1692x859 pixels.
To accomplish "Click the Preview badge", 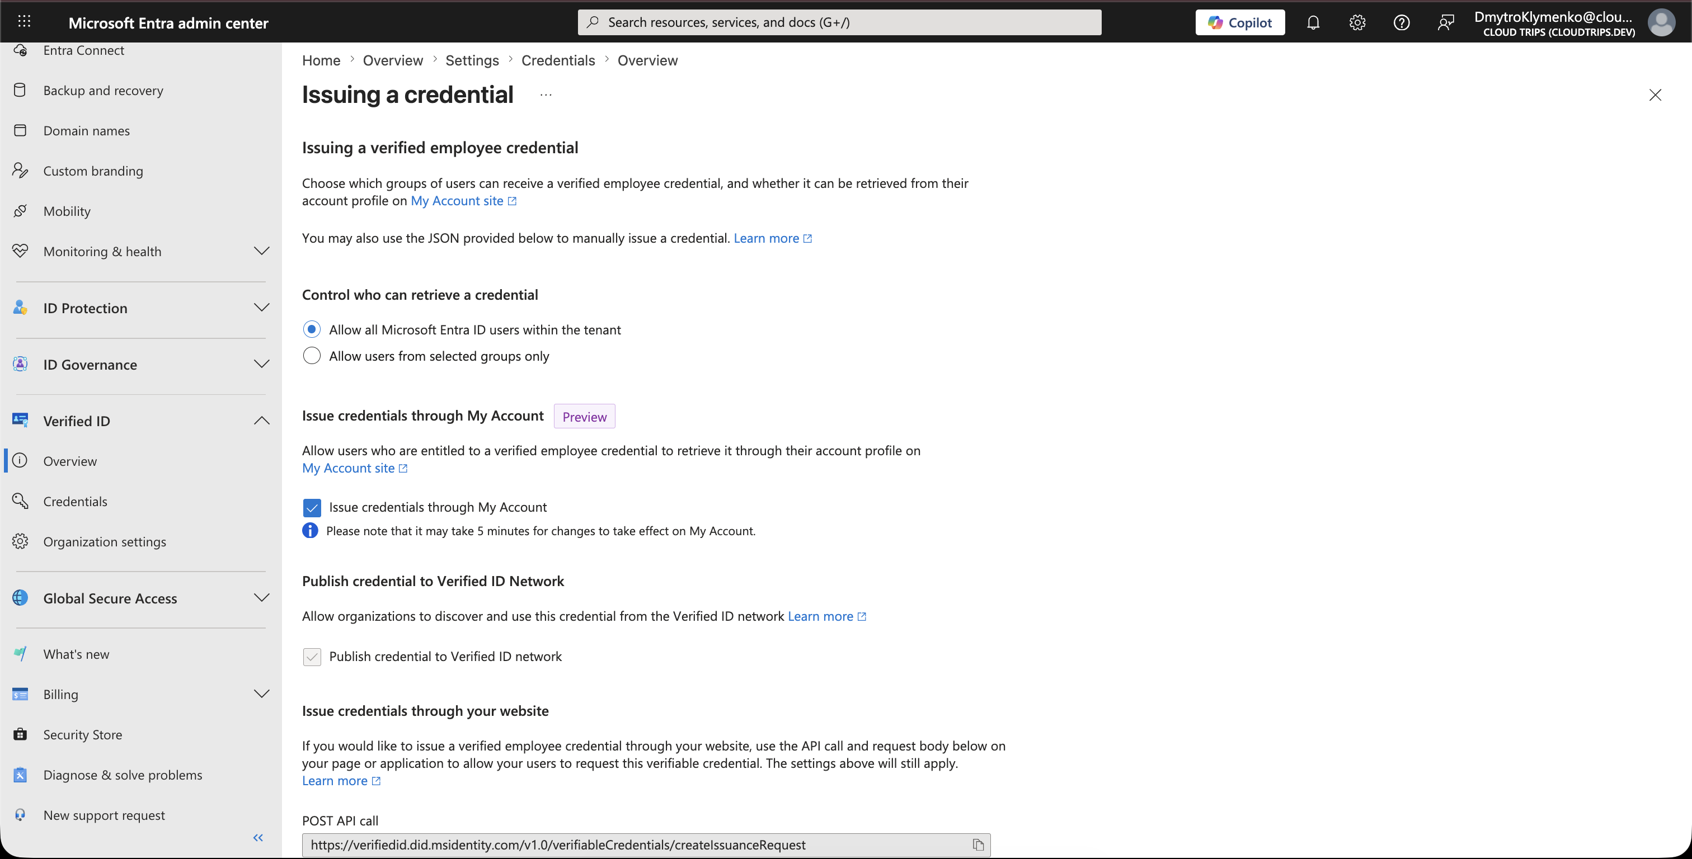I will 585,417.
